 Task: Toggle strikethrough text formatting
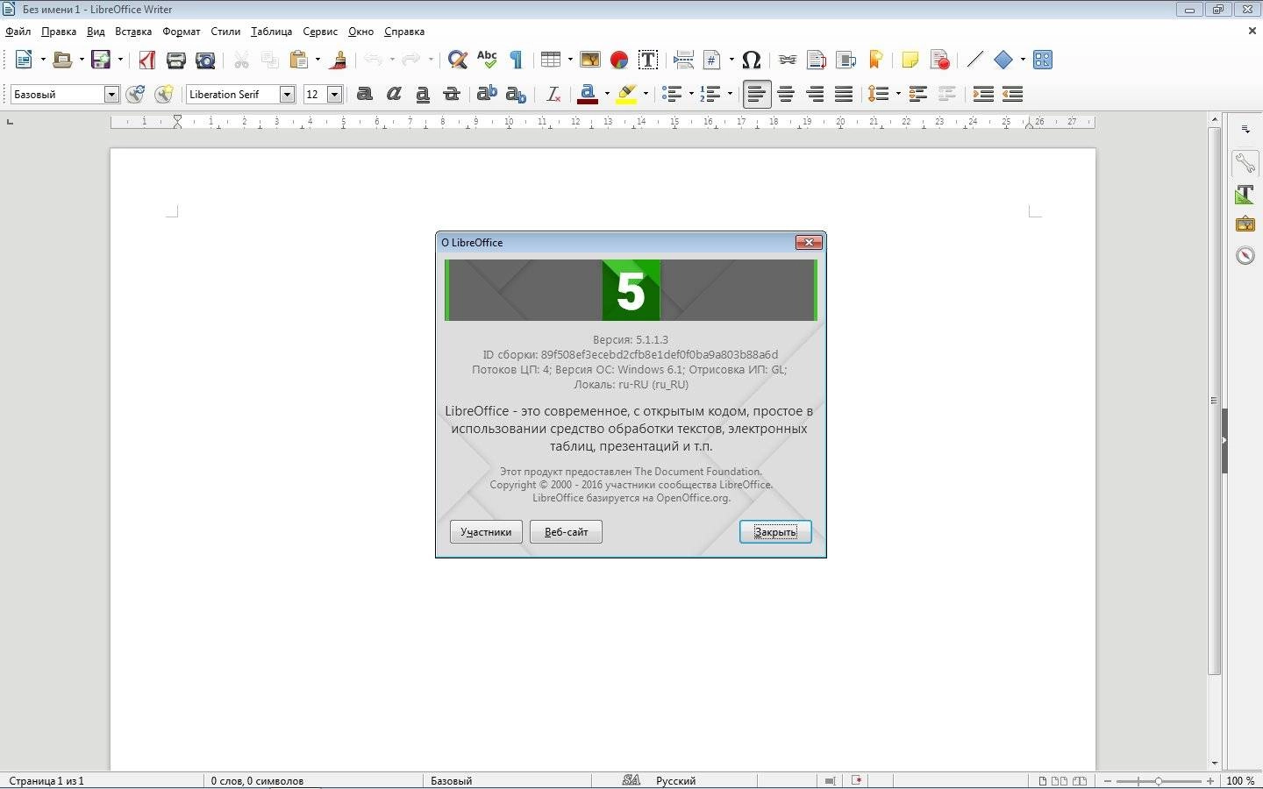452,94
